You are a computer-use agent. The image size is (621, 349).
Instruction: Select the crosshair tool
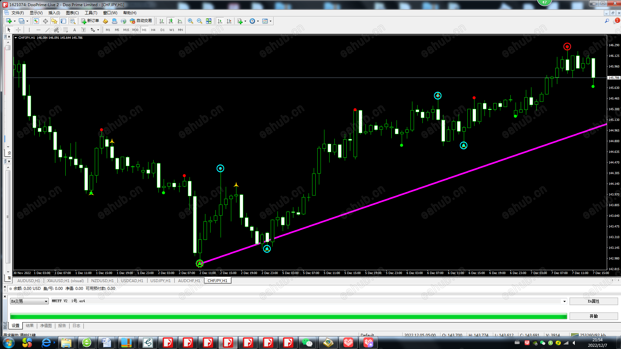tap(18, 30)
